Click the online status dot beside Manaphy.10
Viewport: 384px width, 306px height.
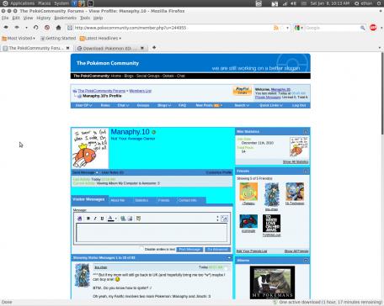[x=153, y=132]
